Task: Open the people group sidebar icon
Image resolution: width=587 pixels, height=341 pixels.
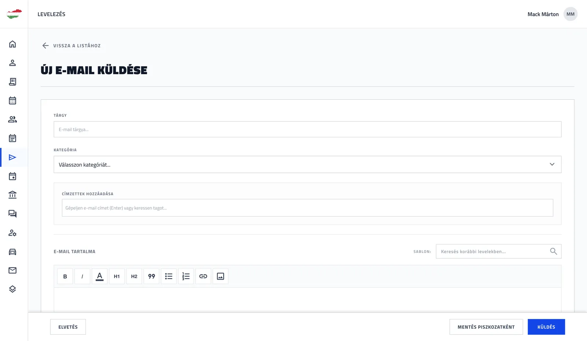Action: [12, 119]
